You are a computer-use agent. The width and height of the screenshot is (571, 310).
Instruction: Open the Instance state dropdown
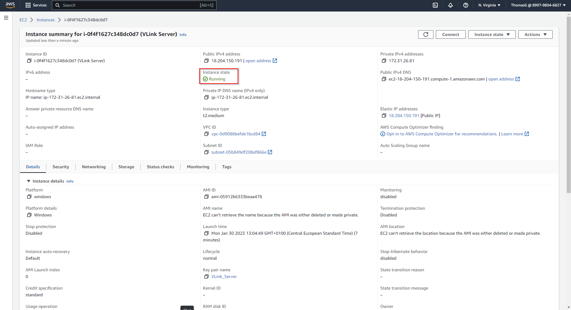pos(492,34)
